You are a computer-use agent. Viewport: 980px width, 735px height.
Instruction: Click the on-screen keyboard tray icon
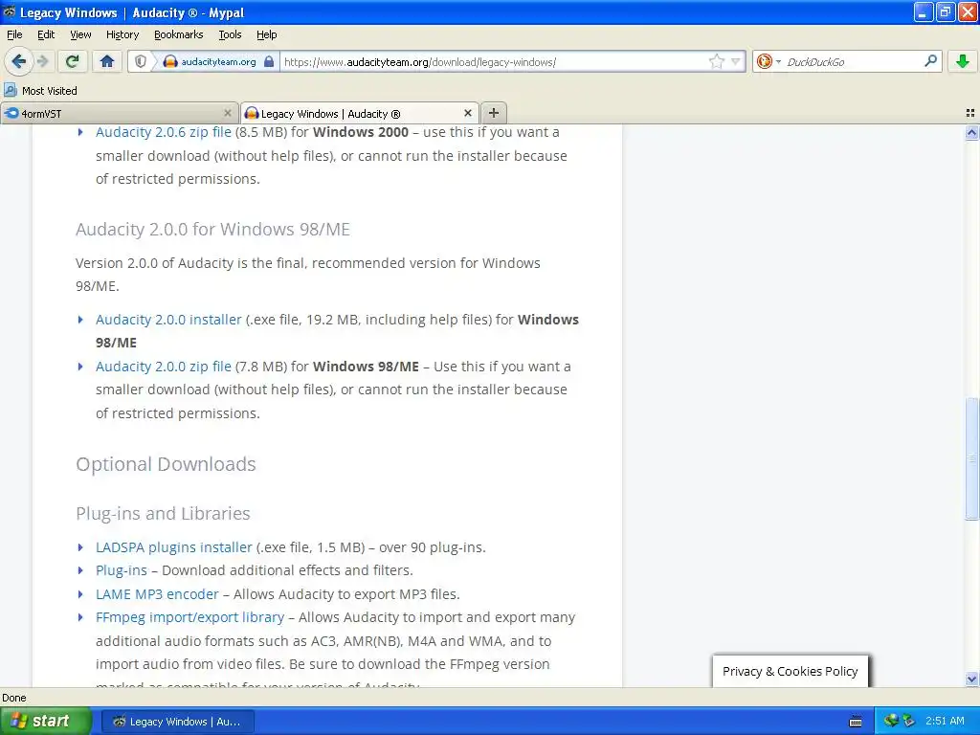click(x=856, y=722)
